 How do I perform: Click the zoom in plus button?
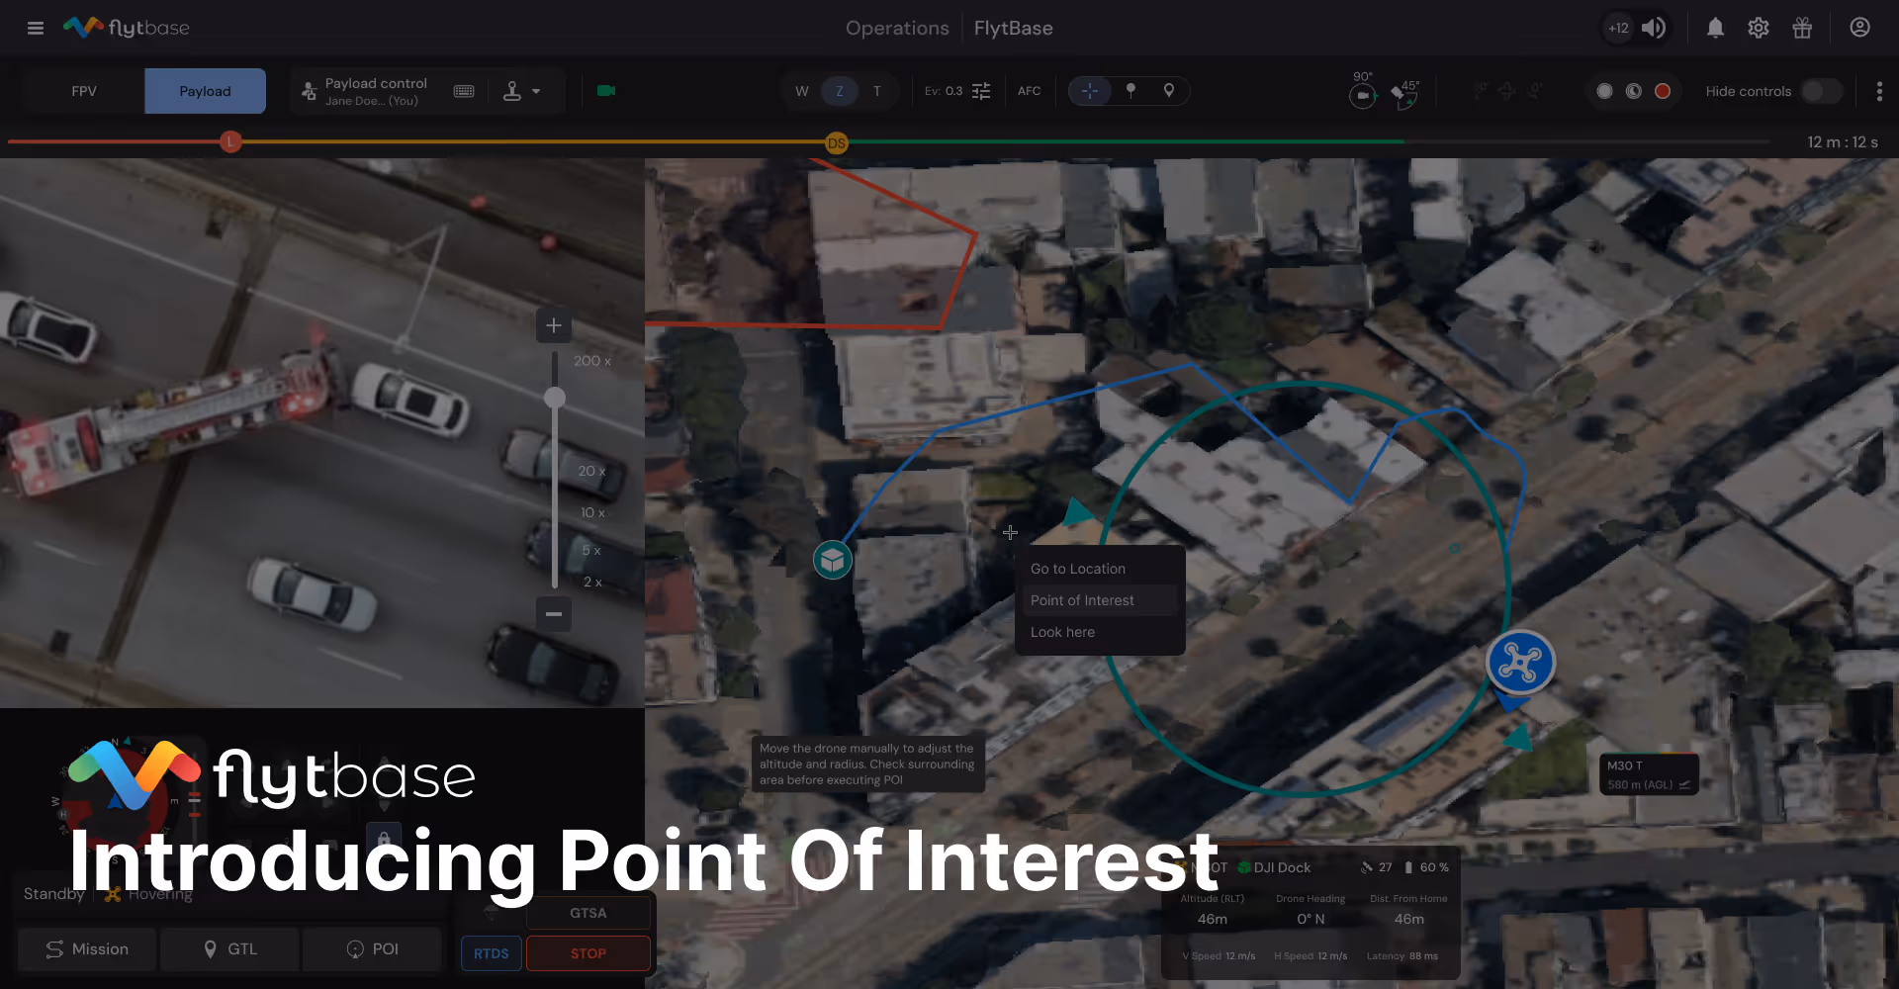554,325
